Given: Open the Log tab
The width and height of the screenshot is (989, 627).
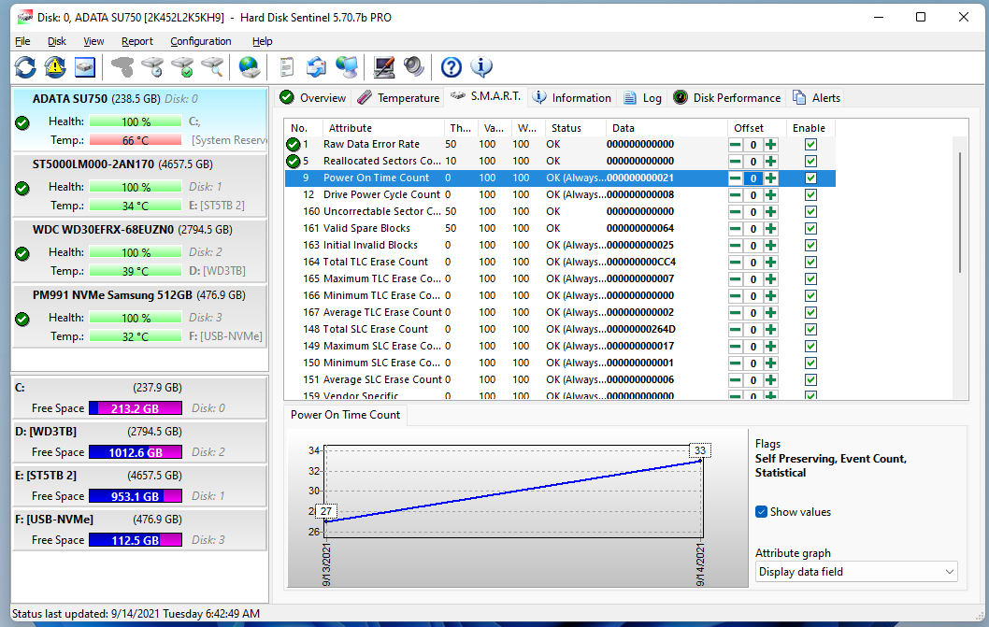Looking at the screenshot, I should pyautogui.click(x=643, y=98).
